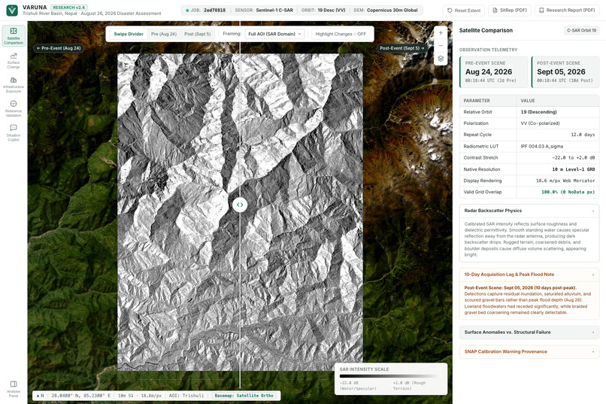This screenshot has height=404, width=606.
Task: Click the ORBIT 19 Desc (VV) entry
Action: [x=323, y=10]
